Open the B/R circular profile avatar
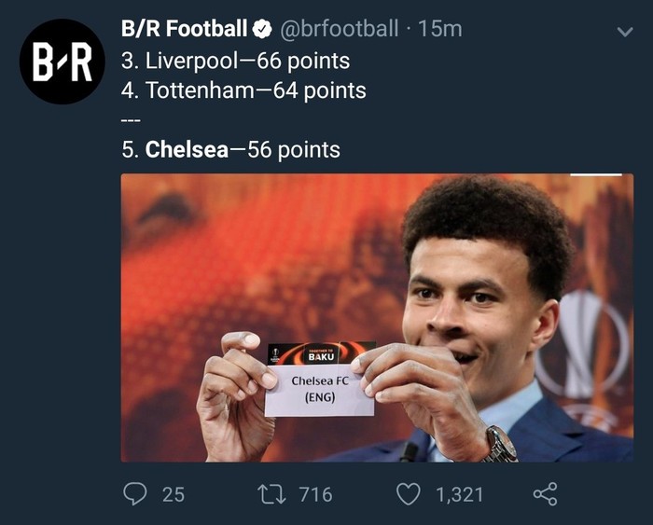This screenshot has width=653, height=525. click(63, 62)
